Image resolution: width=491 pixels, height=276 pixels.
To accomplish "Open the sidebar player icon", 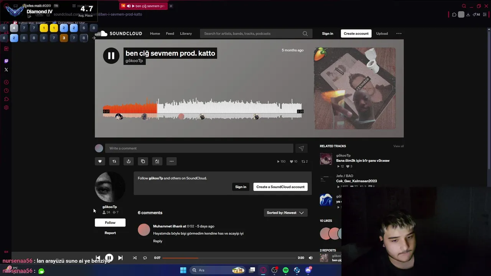I will point(6,82).
